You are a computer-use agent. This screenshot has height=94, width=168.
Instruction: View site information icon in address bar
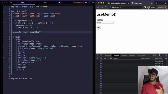click(110, 7)
